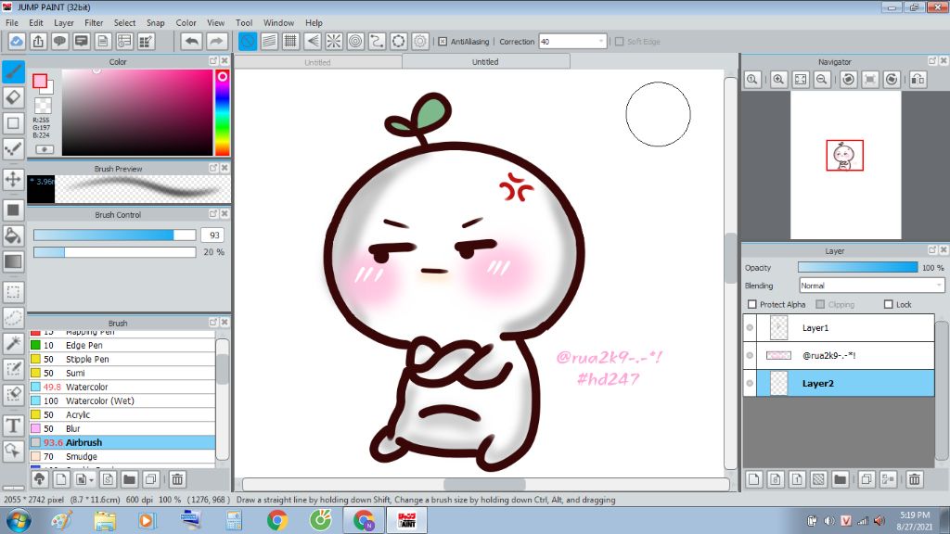The height and width of the screenshot is (534, 950).
Task: Switch to the dimmed Untitled document tab
Action: [317, 62]
